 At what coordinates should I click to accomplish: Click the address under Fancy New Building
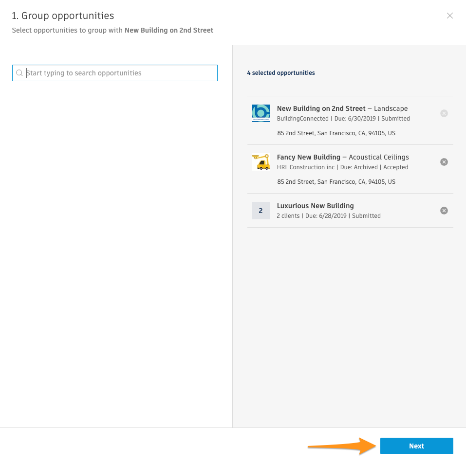(x=336, y=182)
